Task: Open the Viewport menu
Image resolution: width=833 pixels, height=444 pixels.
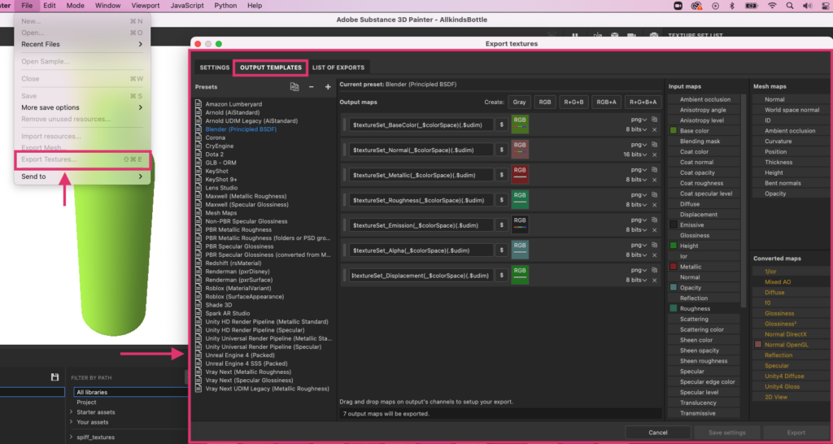Action: [145, 6]
